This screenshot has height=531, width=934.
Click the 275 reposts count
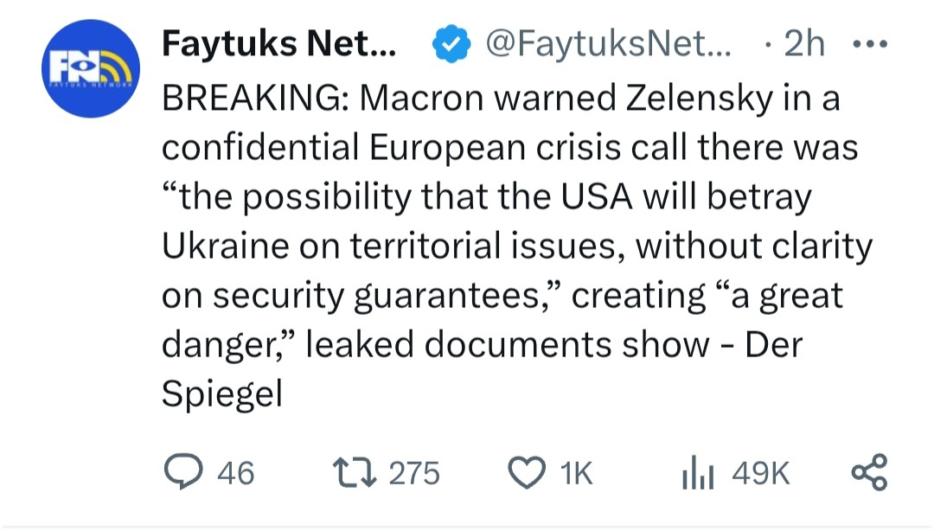pyautogui.click(x=414, y=472)
